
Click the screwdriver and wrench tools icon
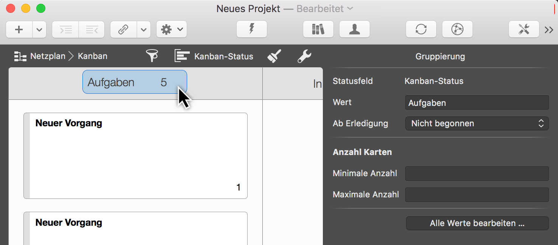pos(524,29)
